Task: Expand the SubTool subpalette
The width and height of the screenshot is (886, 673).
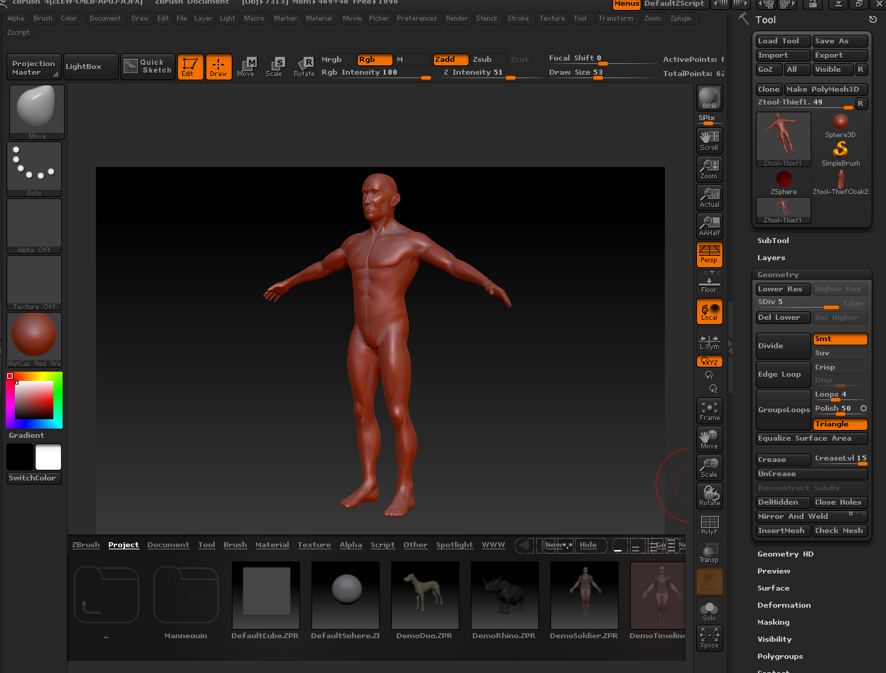Action: 773,241
